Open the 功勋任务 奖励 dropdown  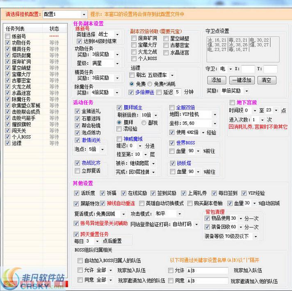[x=105, y=55]
